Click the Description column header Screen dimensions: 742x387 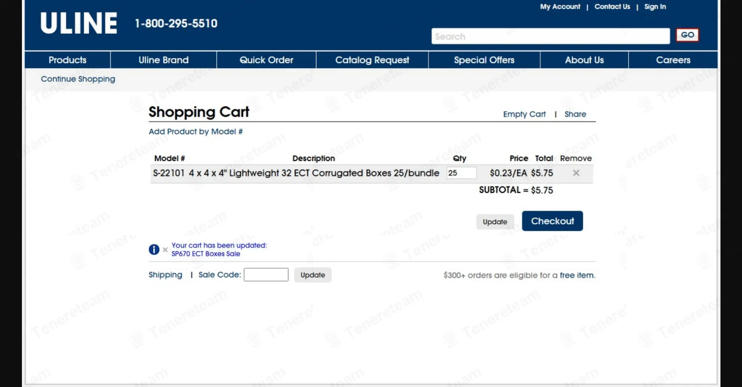[x=313, y=158]
